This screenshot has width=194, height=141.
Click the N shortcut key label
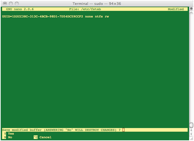tap(5, 137)
